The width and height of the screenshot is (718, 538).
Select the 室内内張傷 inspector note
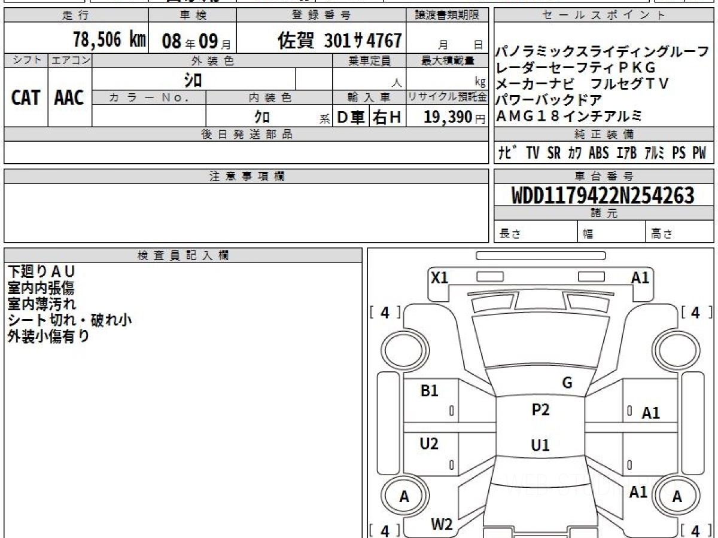pos(41,288)
